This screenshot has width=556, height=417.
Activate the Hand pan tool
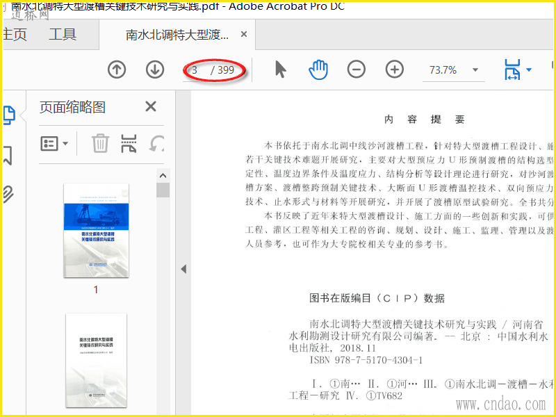click(x=318, y=69)
